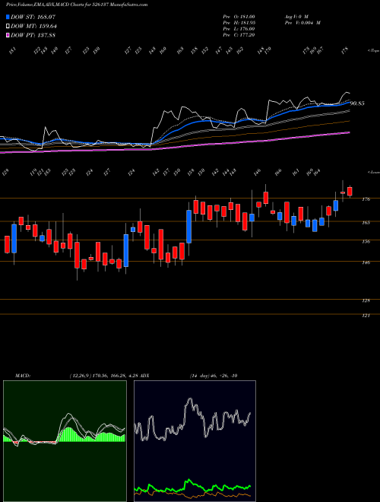
Task: Click the blue DOW ST legend swatch
Action: (x=8, y=17)
